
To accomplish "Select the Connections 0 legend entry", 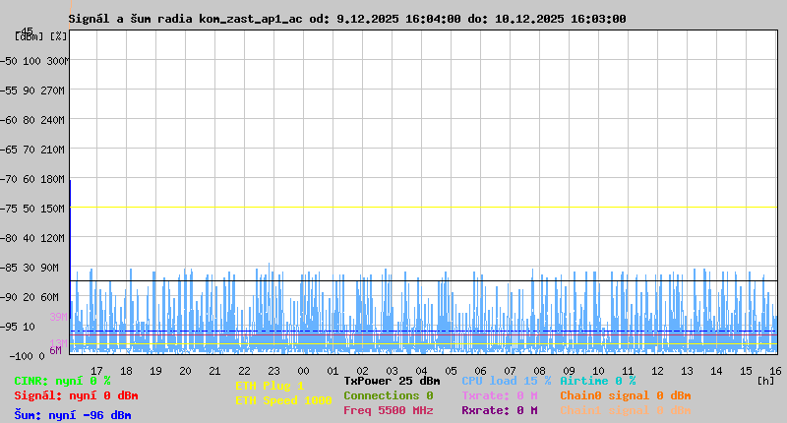I will coord(388,395).
